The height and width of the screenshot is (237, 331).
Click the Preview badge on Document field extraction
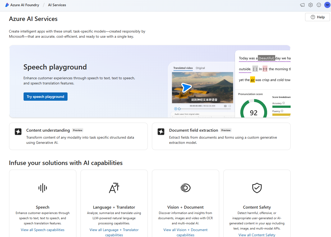pos(226,130)
